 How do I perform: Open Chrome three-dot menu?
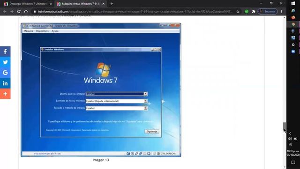(x=282, y=11)
